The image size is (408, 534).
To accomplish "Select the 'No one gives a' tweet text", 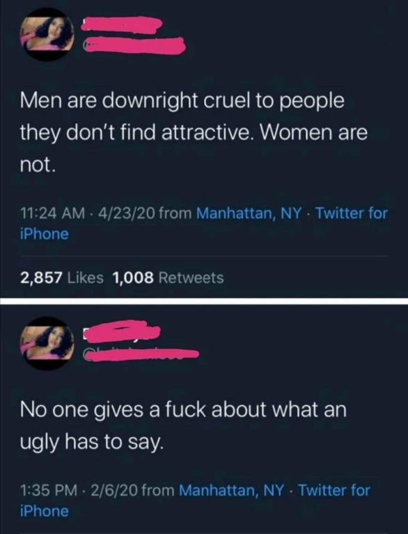I will tap(183, 425).
